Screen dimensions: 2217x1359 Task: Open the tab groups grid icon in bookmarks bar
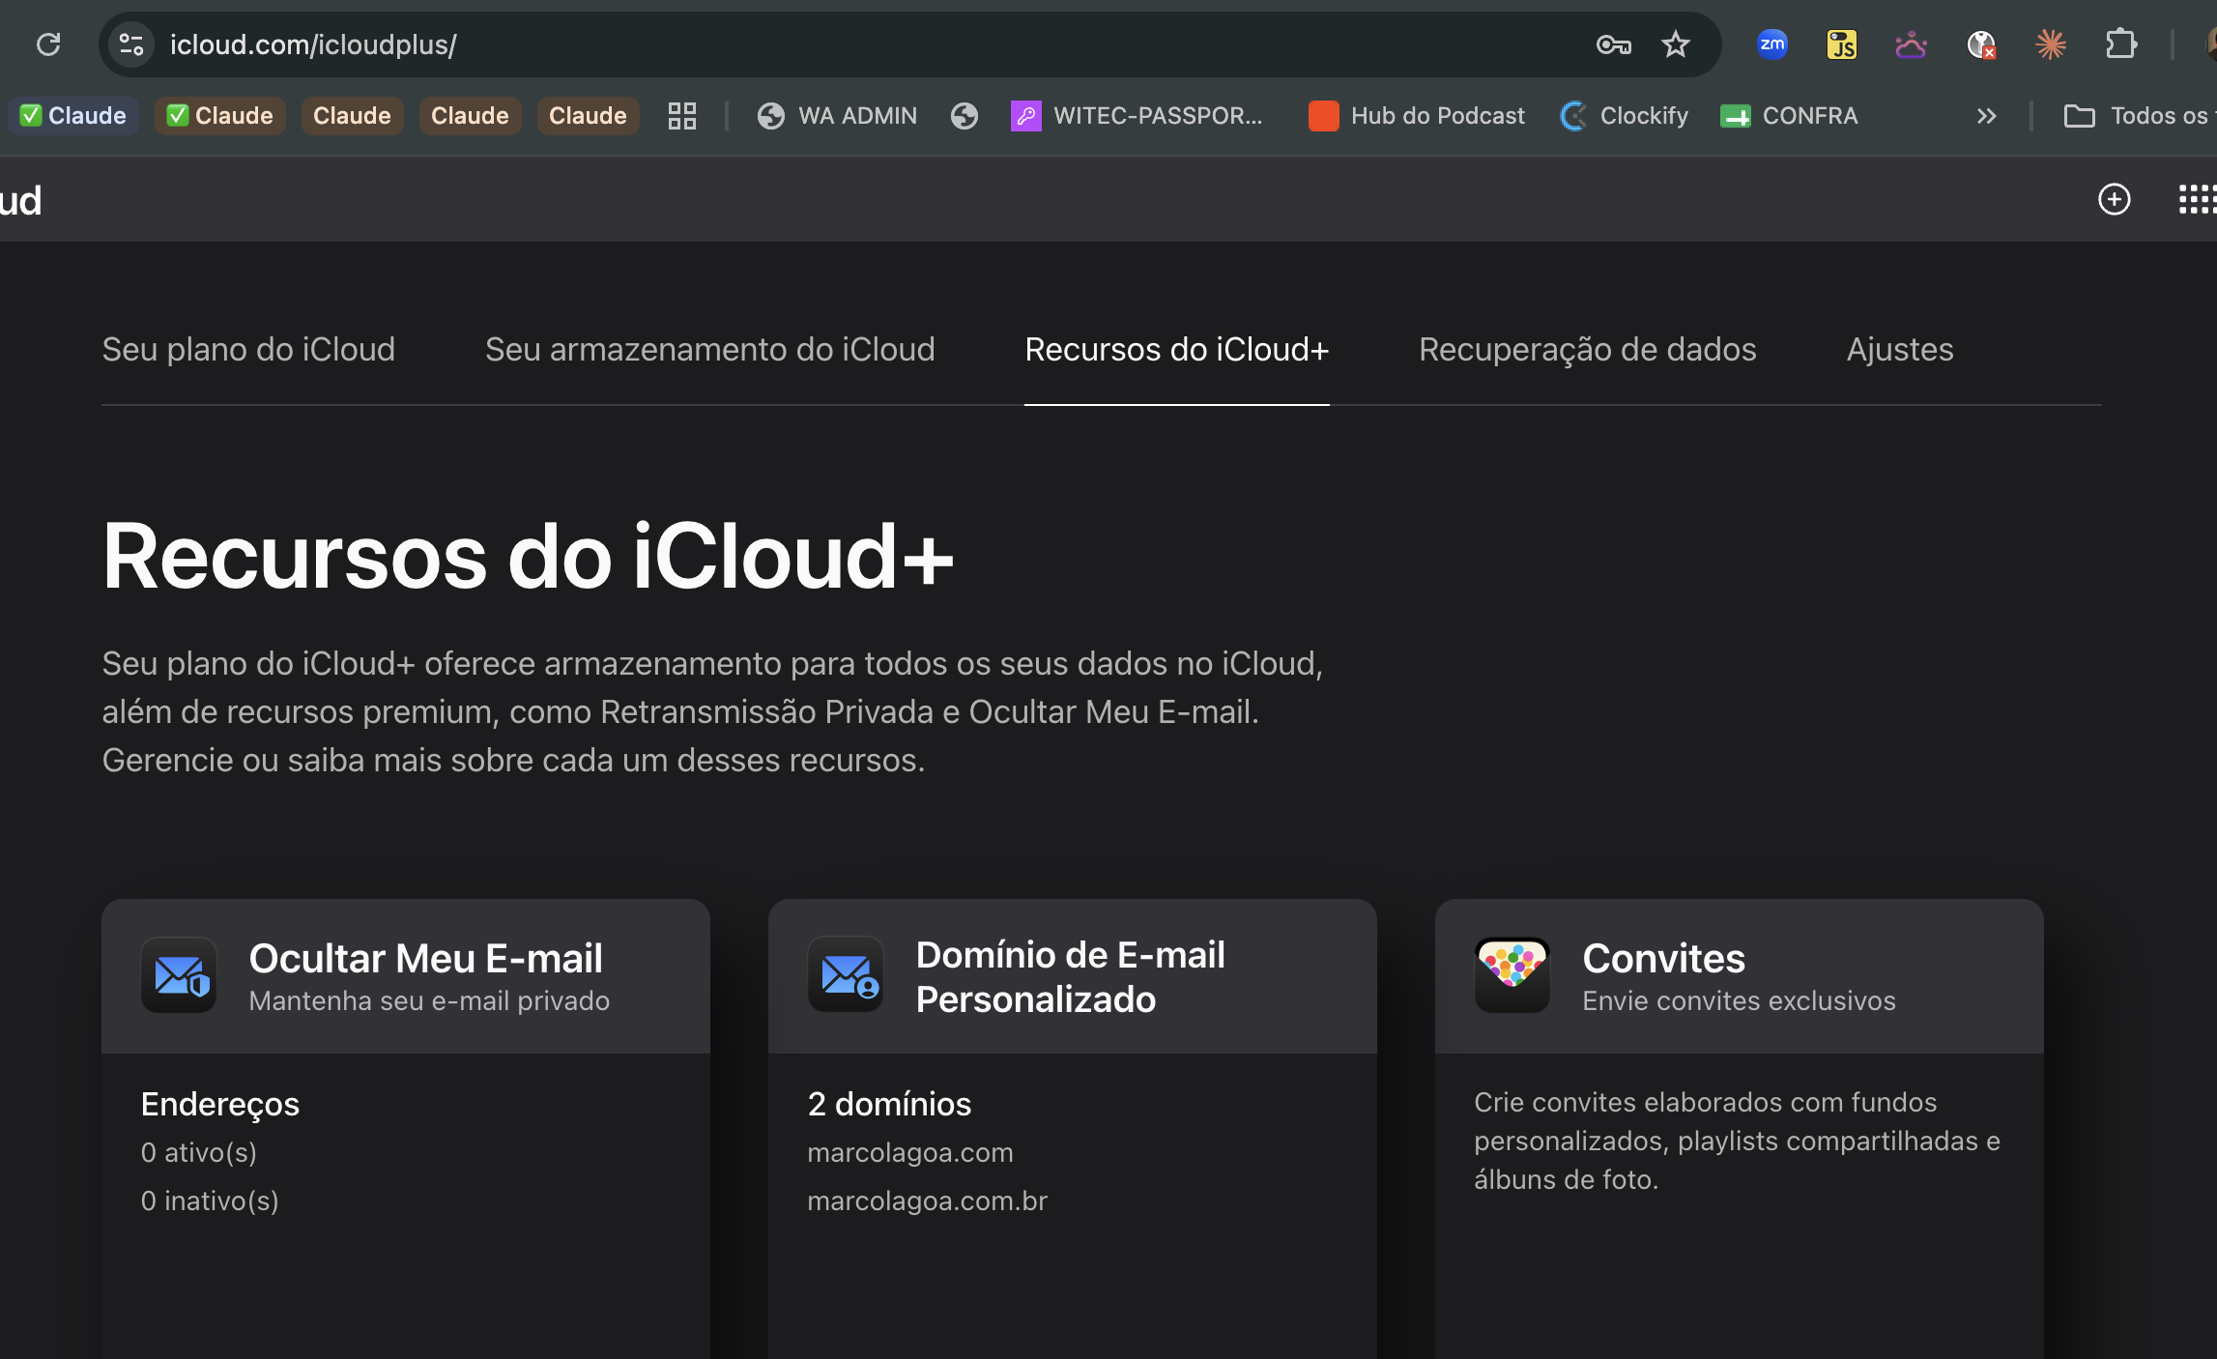coord(682,116)
